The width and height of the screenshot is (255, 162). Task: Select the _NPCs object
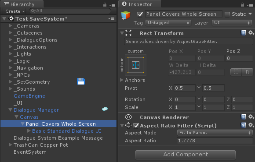click(22, 75)
